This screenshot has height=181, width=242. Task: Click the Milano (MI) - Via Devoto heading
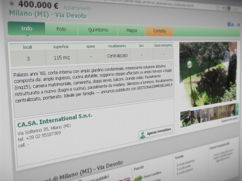point(48,14)
